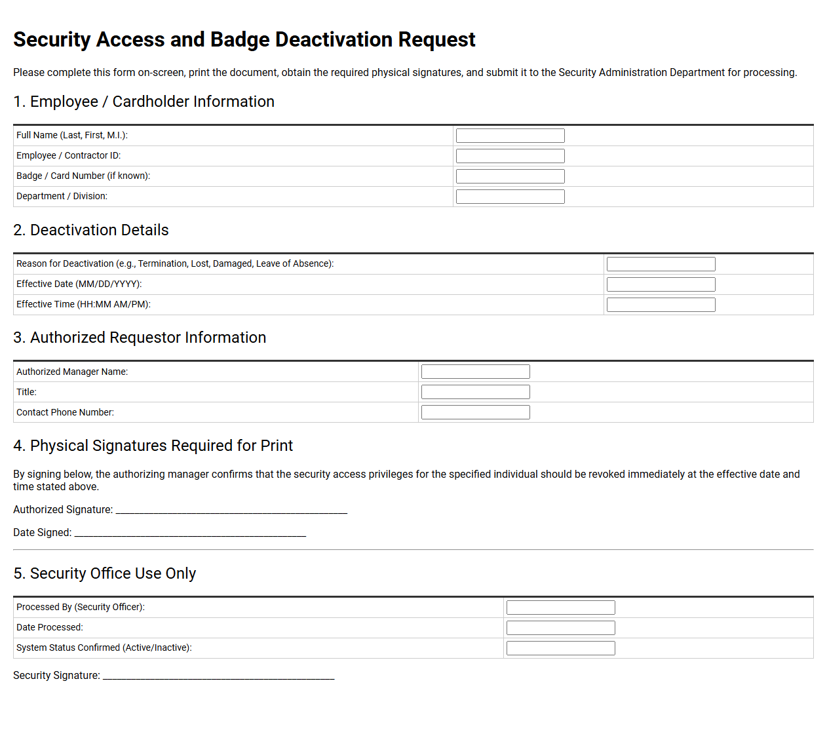Click the 'Title:' label

click(x=26, y=392)
